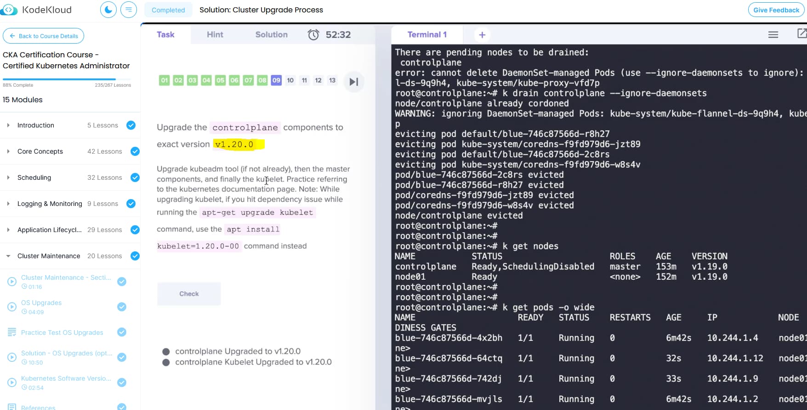Click checkmark beside Kubernetes Software Versions lesson
Image resolution: width=807 pixels, height=410 pixels.
click(x=122, y=382)
